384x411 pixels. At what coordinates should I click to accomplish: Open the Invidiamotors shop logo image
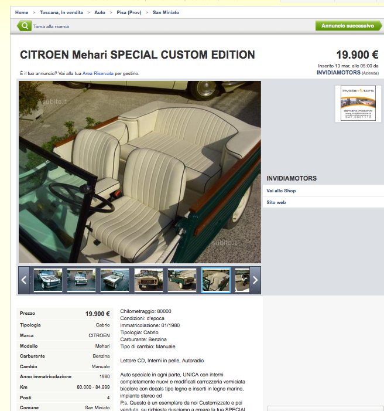358,103
